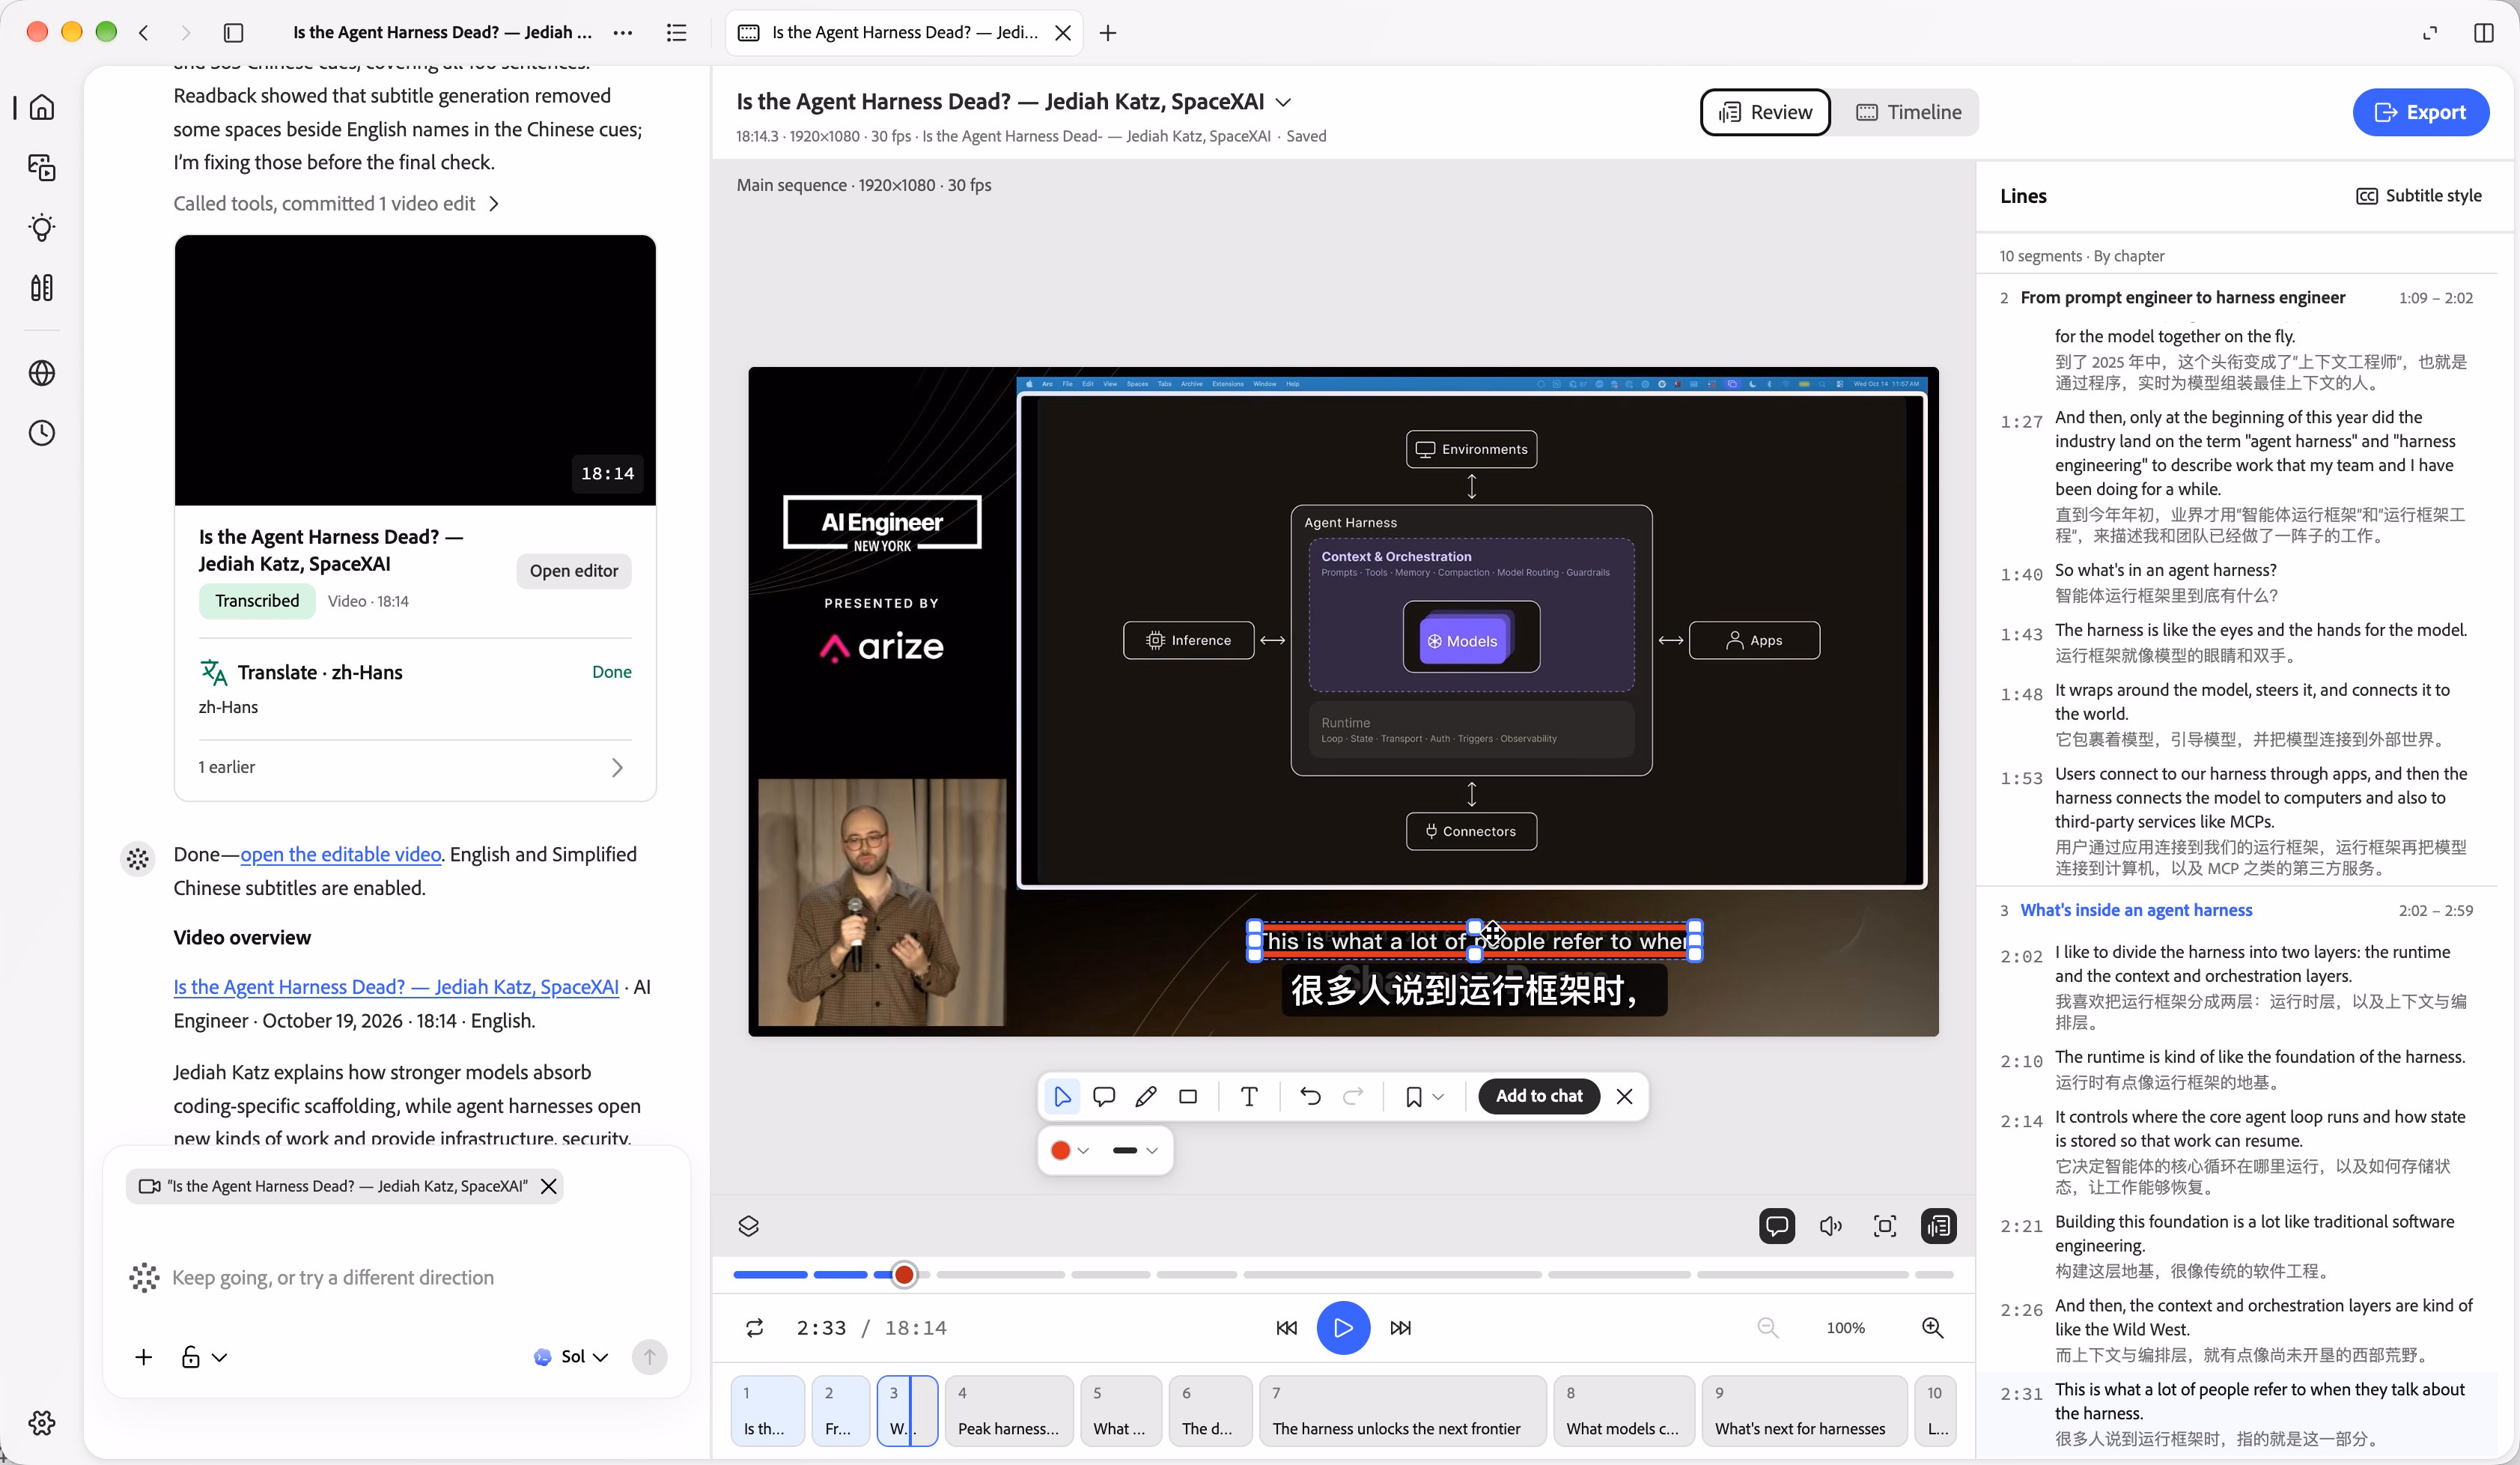The width and height of the screenshot is (2520, 1465).
Task: Open the bookmark dropdown in annotation toolbar
Action: pyautogui.click(x=1425, y=1097)
